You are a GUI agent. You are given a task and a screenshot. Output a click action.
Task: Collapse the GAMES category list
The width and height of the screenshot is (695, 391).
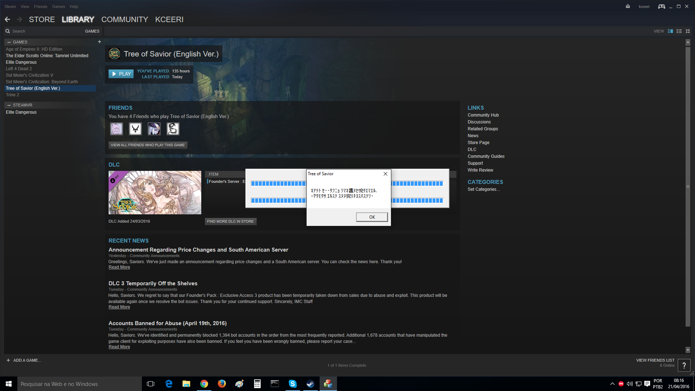click(9, 42)
